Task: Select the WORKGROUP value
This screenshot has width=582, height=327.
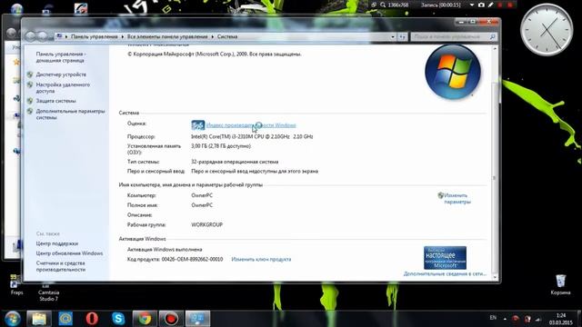Action: pyautogui.click(x=206, y=224)
